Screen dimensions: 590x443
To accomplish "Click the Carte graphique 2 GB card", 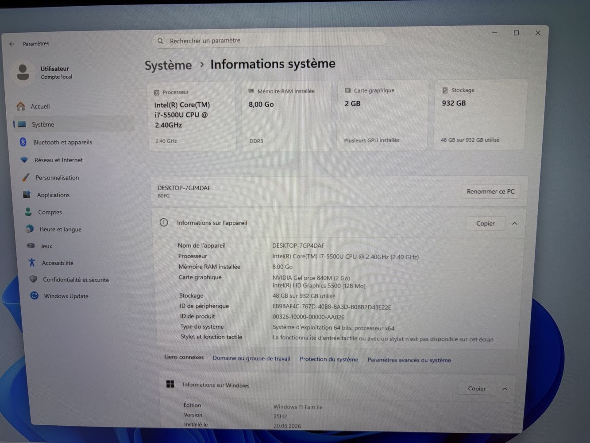I will (x=383, y=115).
